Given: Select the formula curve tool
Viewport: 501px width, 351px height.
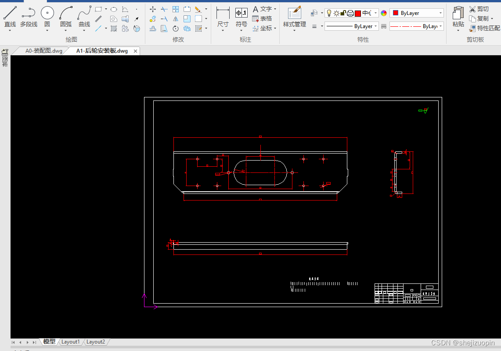Looking at the screenshot, I should (x=125, y=9).
